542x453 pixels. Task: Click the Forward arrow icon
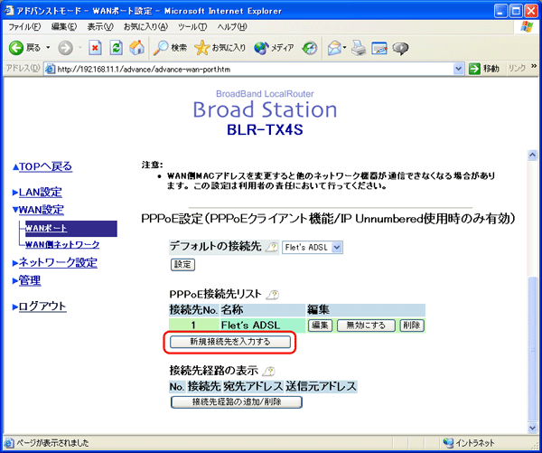tap(65, 48)
